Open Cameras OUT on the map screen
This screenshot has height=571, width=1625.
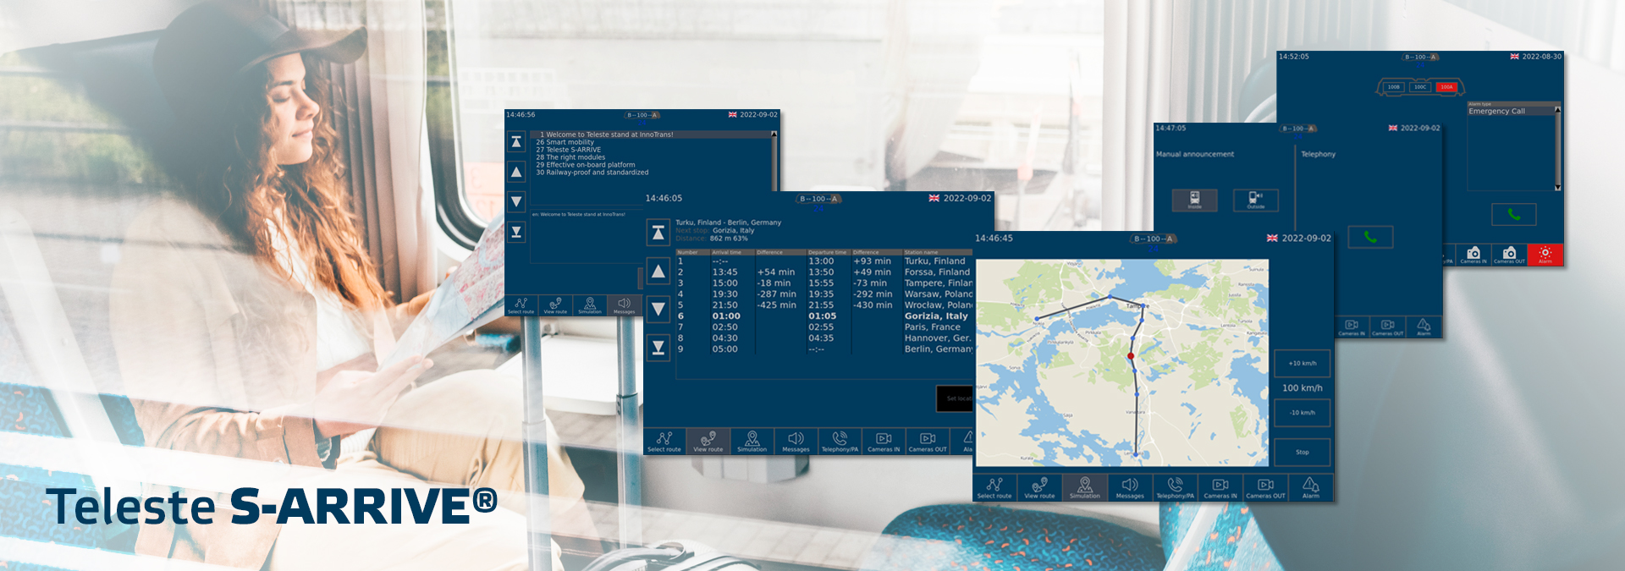pyautogui.click(x=1266, y=487)
